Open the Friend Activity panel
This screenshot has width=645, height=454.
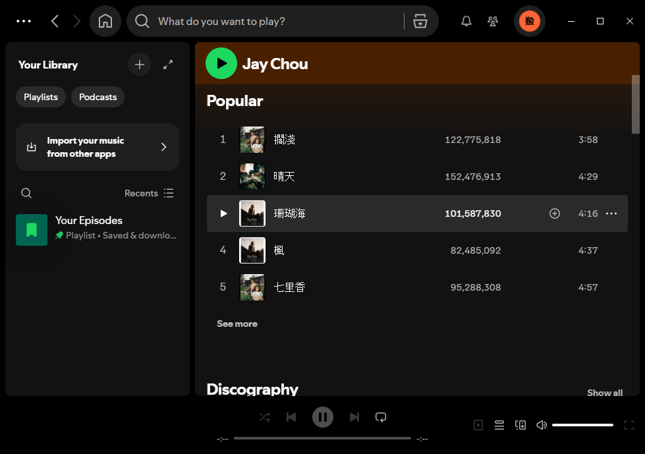pyautogui.click(x=492, y=20)
